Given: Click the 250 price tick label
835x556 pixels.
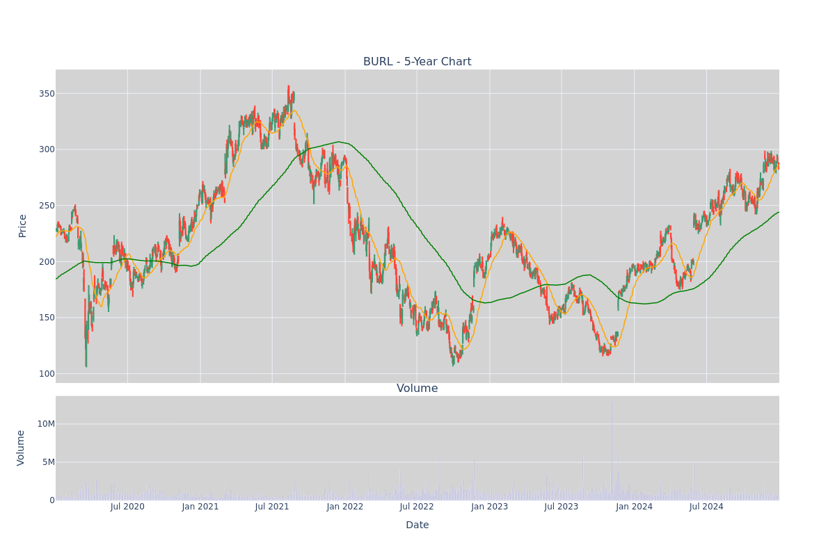Looking at the screenshot, I should 47,206.
